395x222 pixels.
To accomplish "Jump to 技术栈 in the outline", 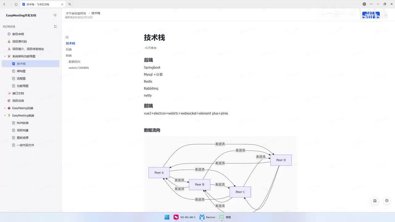I will [x=70, y=43].
